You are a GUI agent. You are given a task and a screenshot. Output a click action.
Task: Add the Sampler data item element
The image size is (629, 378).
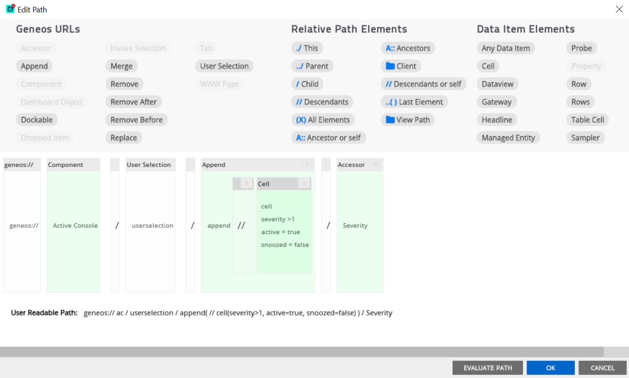pyautogui.click(x=585, y=138)
